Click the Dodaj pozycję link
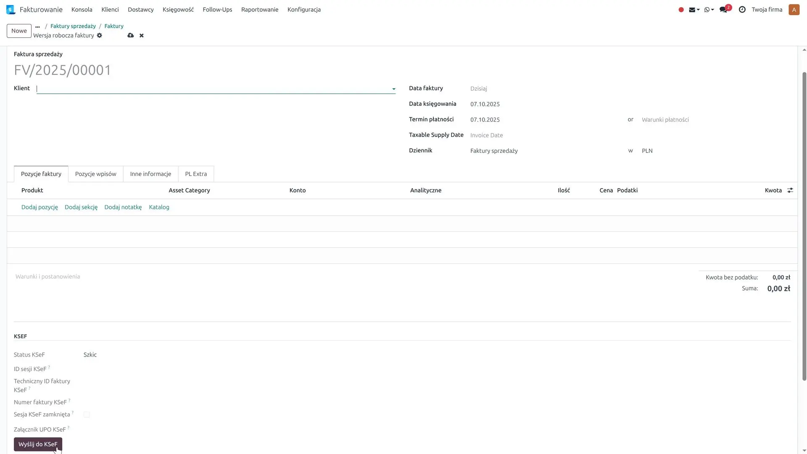Viewport: 807px width, 454px height. pos(40,207)
